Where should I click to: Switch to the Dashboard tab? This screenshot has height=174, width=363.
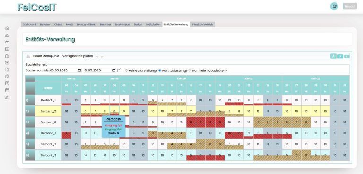(x=29, y=24)
